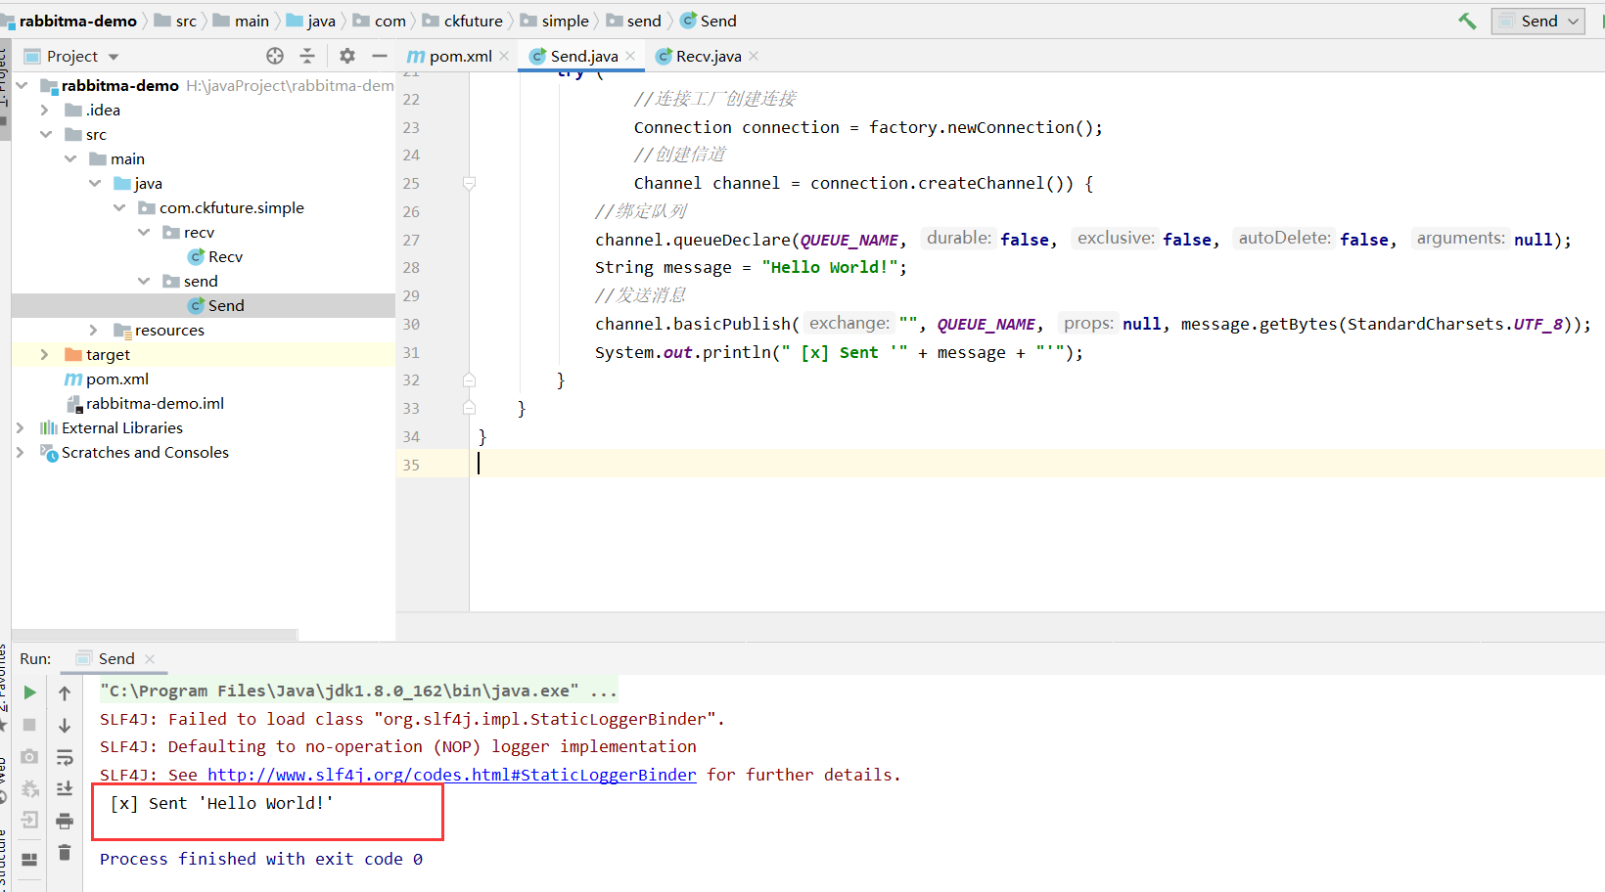This screenshot has width=1605, height=892.
Task: Open the slf4j.org StaticLoggerBinder link
Action: point(451,775)
